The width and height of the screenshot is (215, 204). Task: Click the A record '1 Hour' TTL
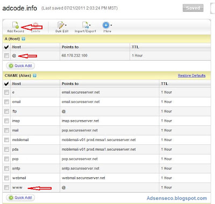pyautogui.click(x=137, y=55)
